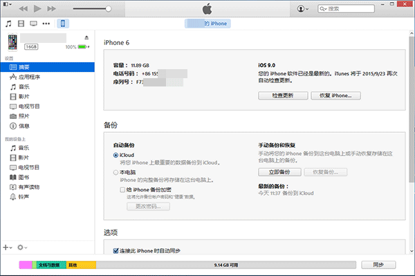Click the pink segment of storage bar
The width and height of the screenshot is (415, 276).
pyautogui.click(x=26, y=265)
